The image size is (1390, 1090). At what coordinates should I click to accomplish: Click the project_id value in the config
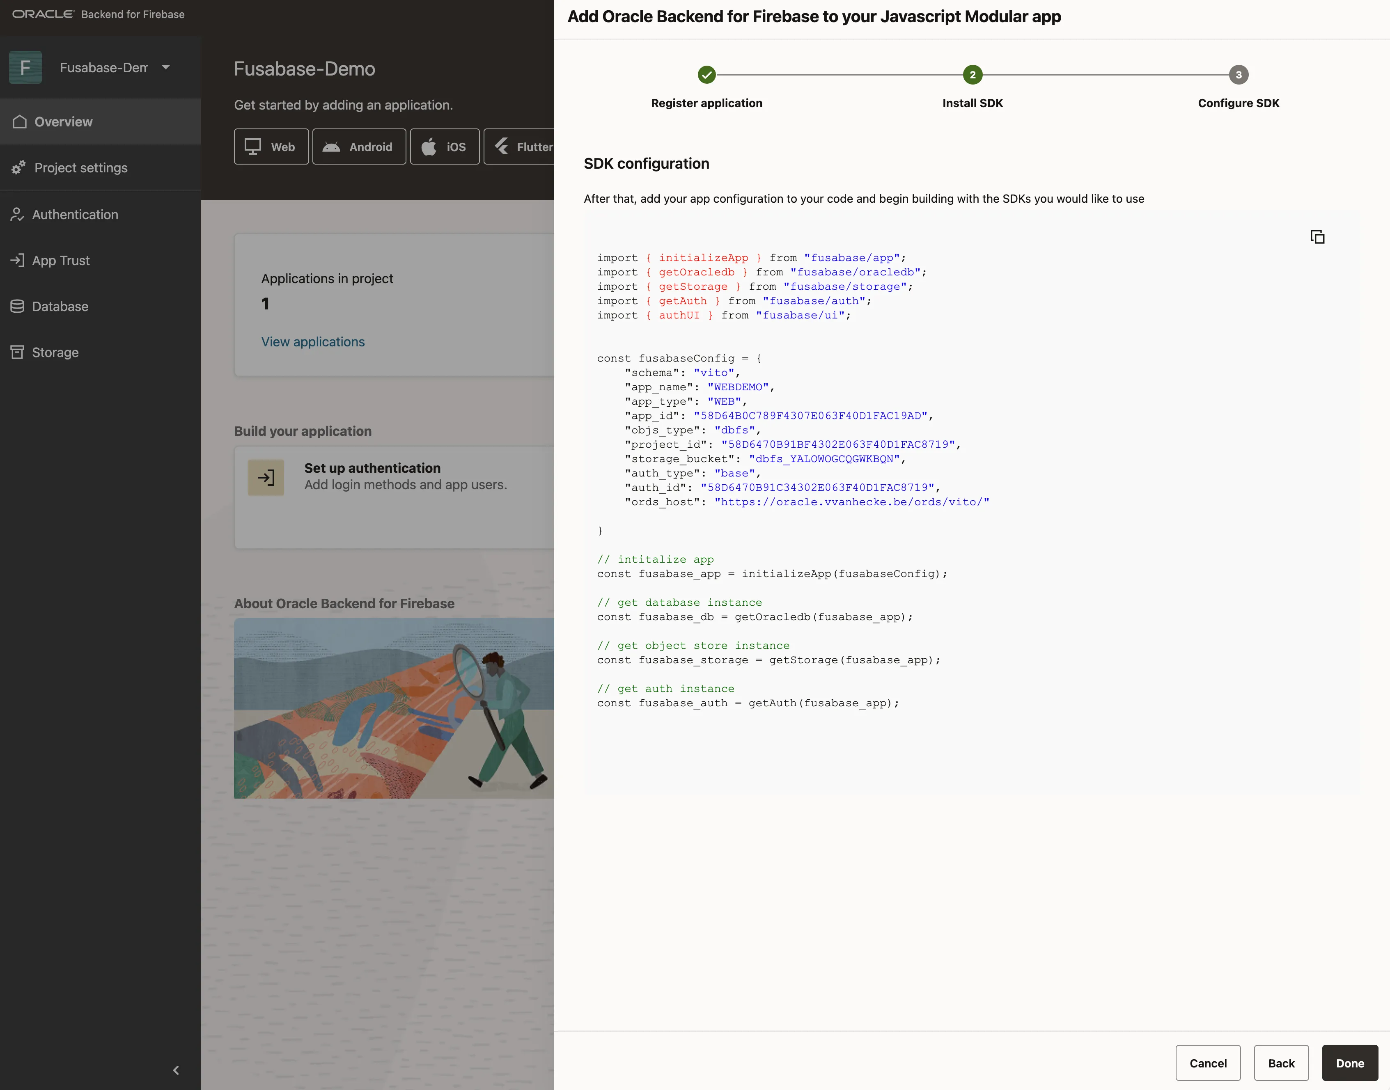pos(838,444)
